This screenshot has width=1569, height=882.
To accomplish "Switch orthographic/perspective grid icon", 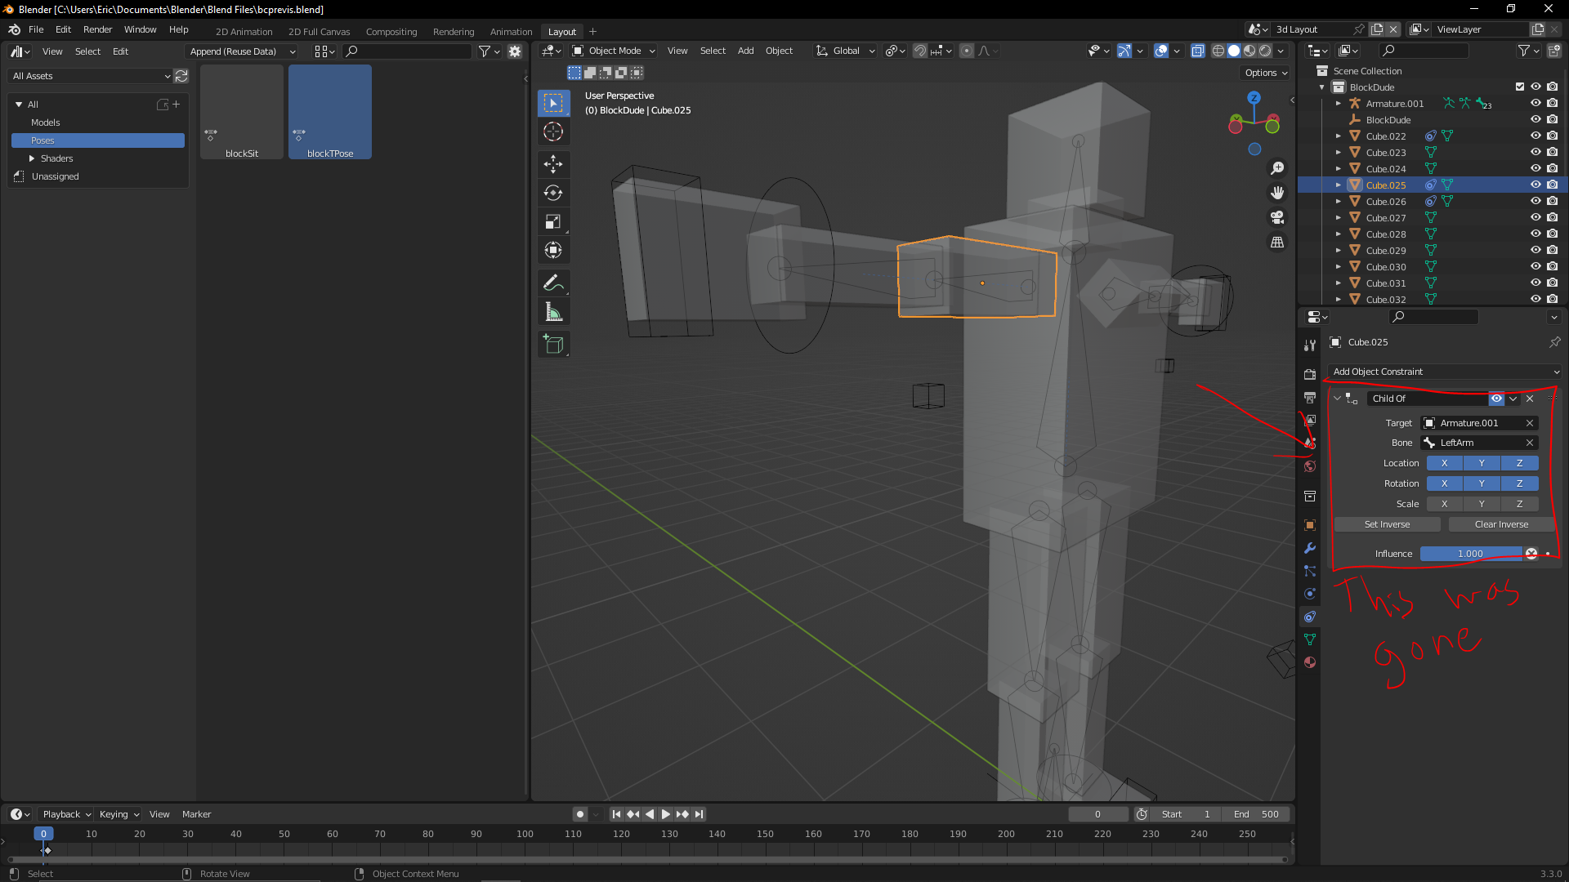I will (x=1277, y=243).
